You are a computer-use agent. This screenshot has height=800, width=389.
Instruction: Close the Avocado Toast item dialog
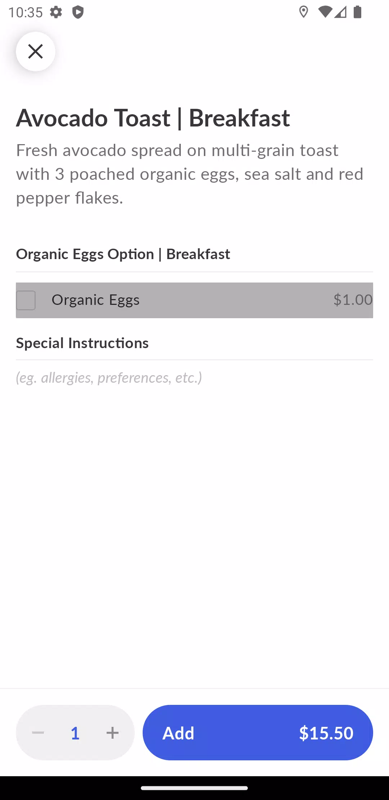[x=35, y=52]
